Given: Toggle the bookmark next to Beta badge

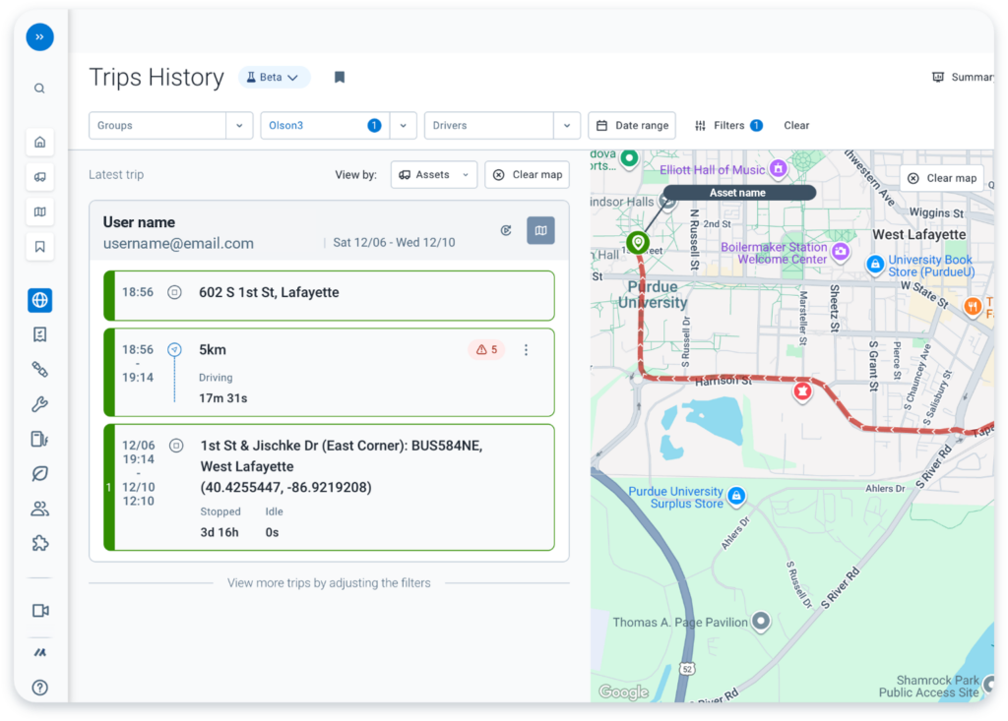Looking at the screenshot, I should [339, 78].
